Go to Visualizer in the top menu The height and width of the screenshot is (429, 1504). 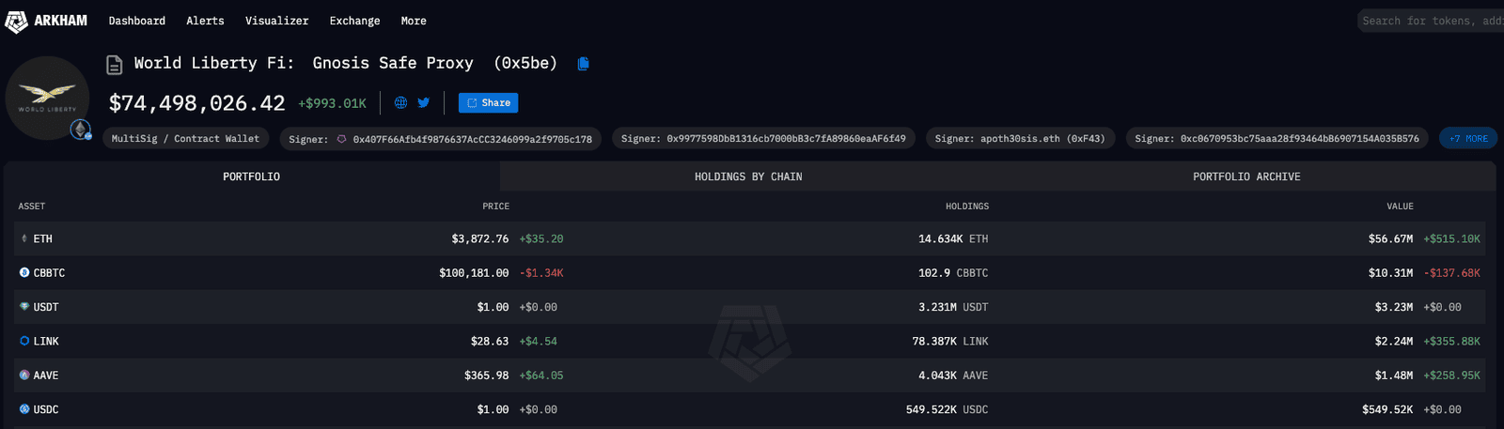tap(276, 21)
